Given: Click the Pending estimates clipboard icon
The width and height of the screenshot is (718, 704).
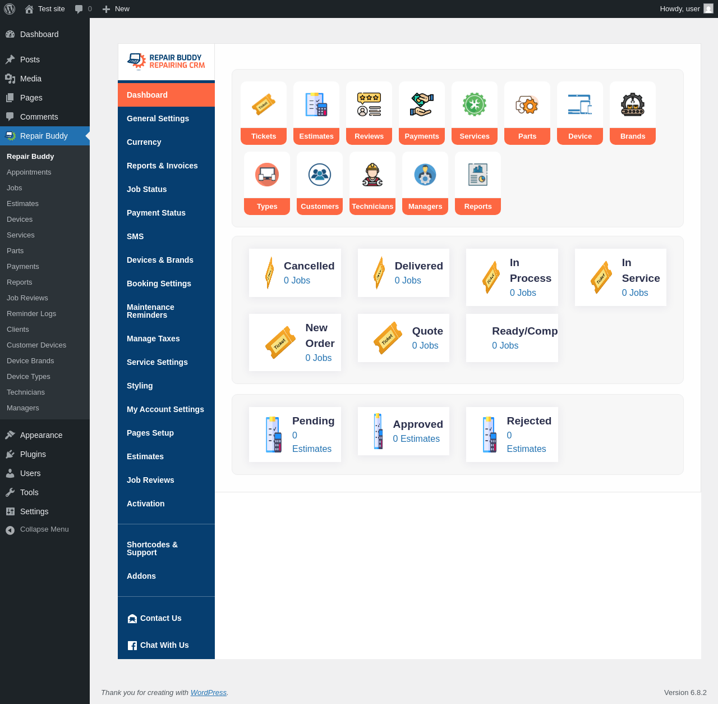Looking at the screenshot, I should pyautogui.click(x=274, y=435).
